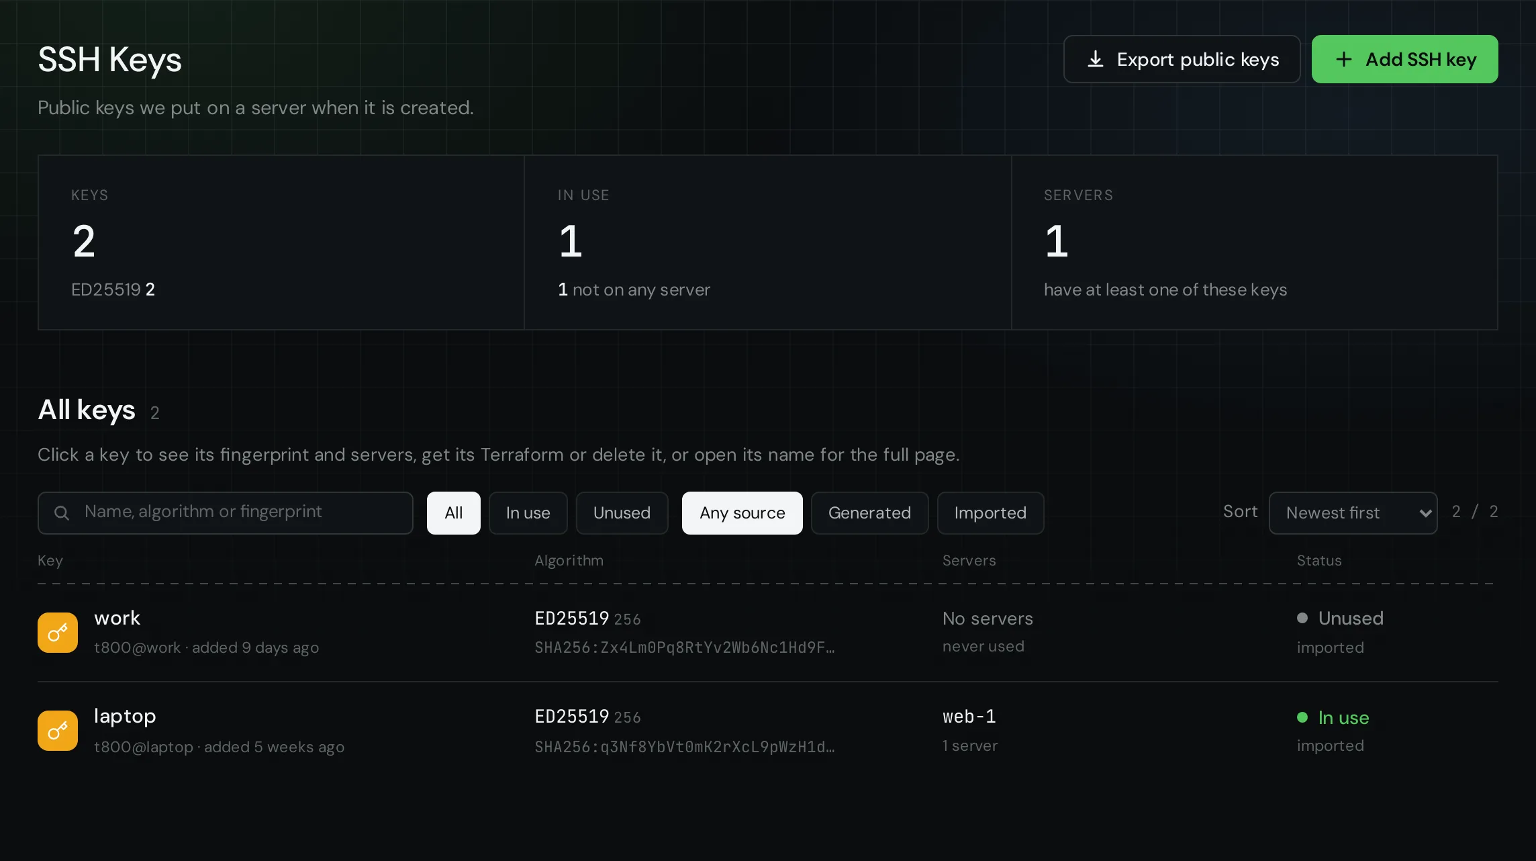This screenshot has width=1536, height=861.
Task: Click the SERVERS stat card
Action: coord(1255,242)
